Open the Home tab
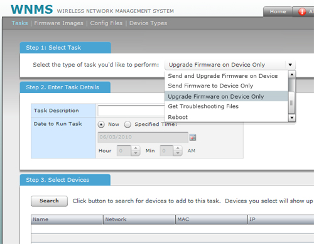314x244 pixels. pos(278,11)
